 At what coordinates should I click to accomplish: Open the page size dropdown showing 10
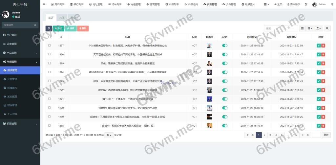[109, 135]
